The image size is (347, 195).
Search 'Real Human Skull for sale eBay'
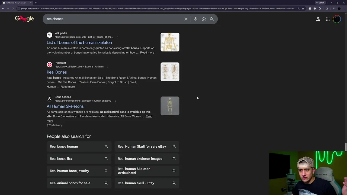pyautogui.click(x=147, y=147)
